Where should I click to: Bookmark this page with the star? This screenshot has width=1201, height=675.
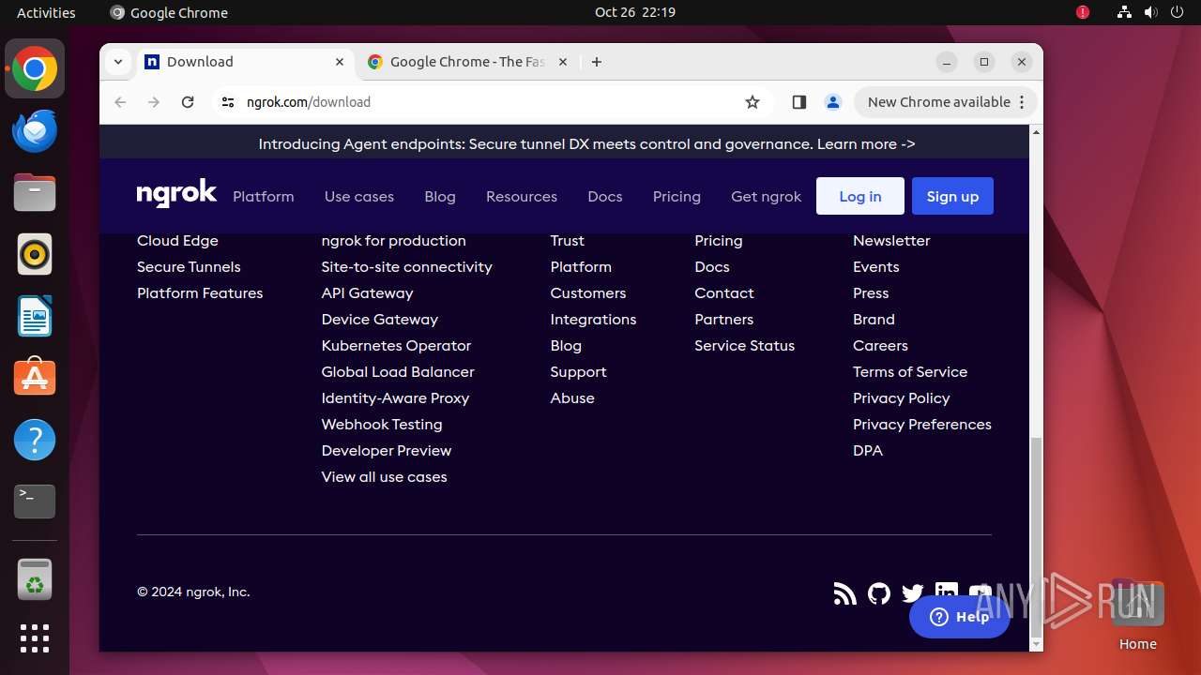click(x=753, y=102)
